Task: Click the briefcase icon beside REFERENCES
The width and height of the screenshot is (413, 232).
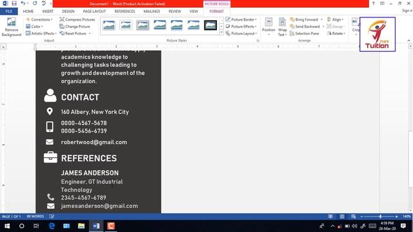Action: click(50, 157)
